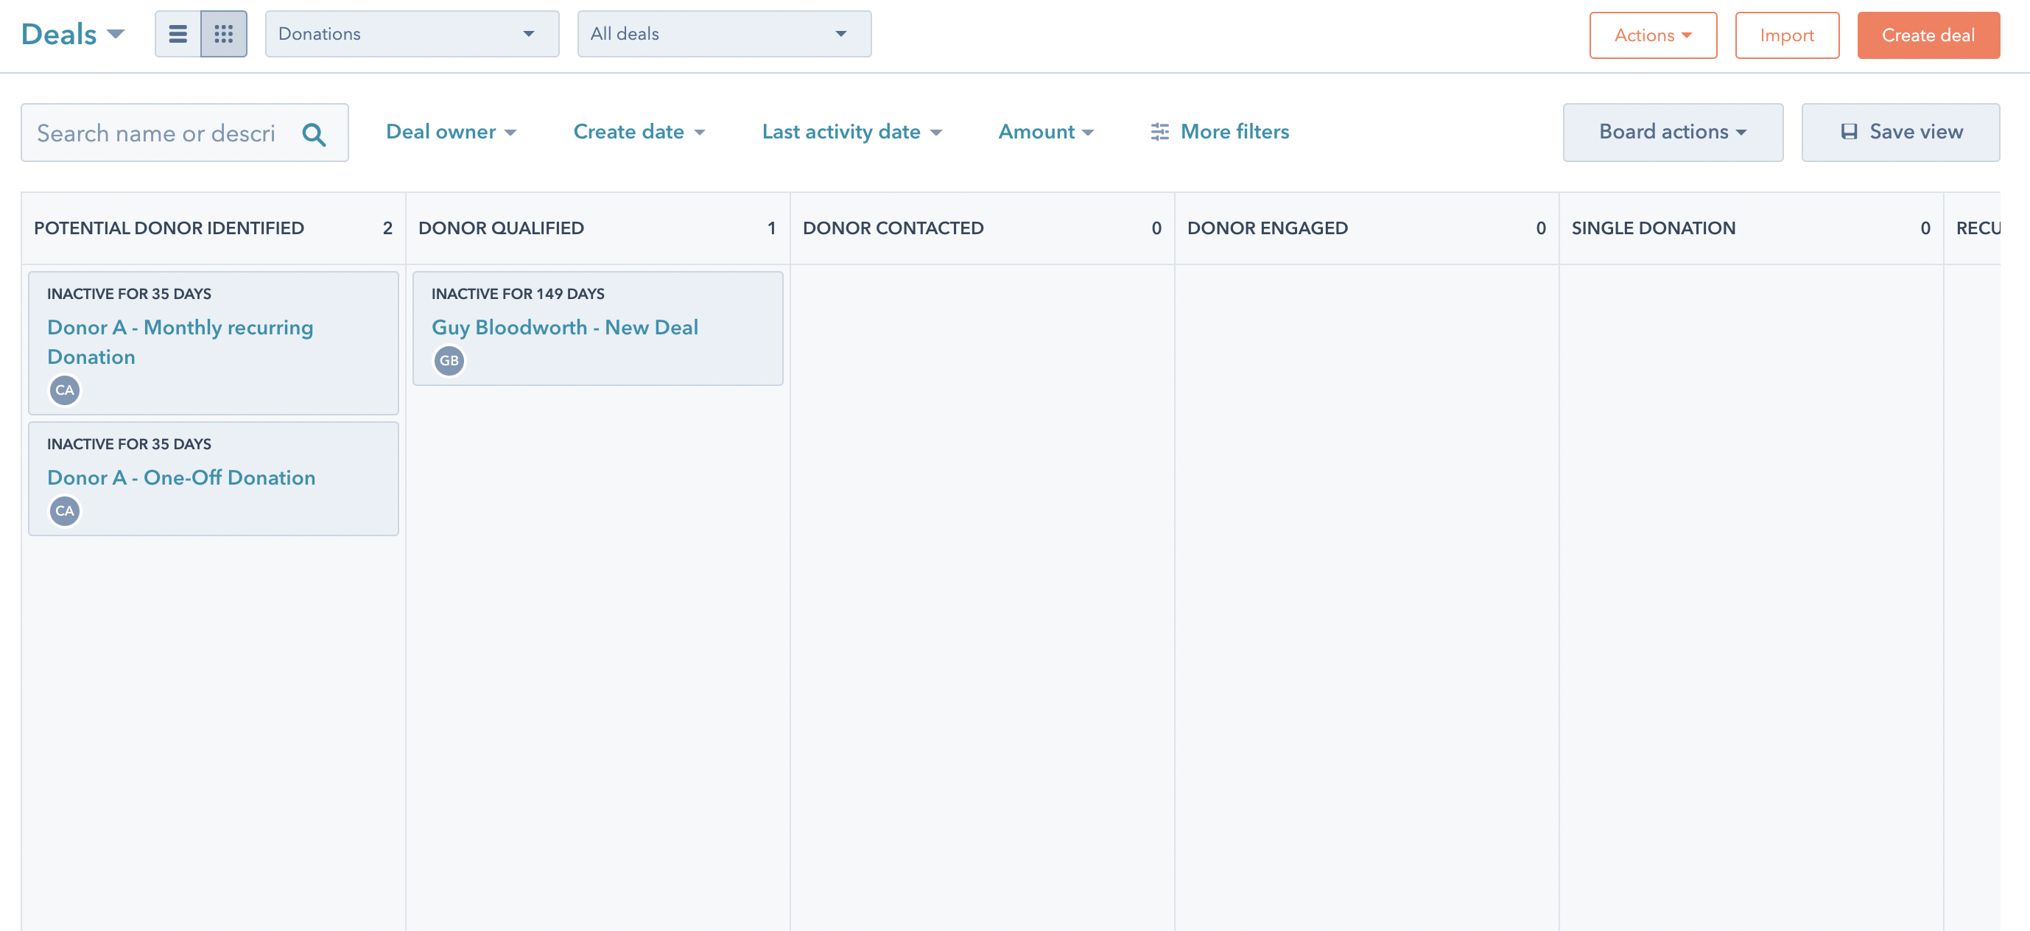The height and width of the screenshot is (931, 2030).
Task: Click the More filters icon
Action: (1159, 132)
